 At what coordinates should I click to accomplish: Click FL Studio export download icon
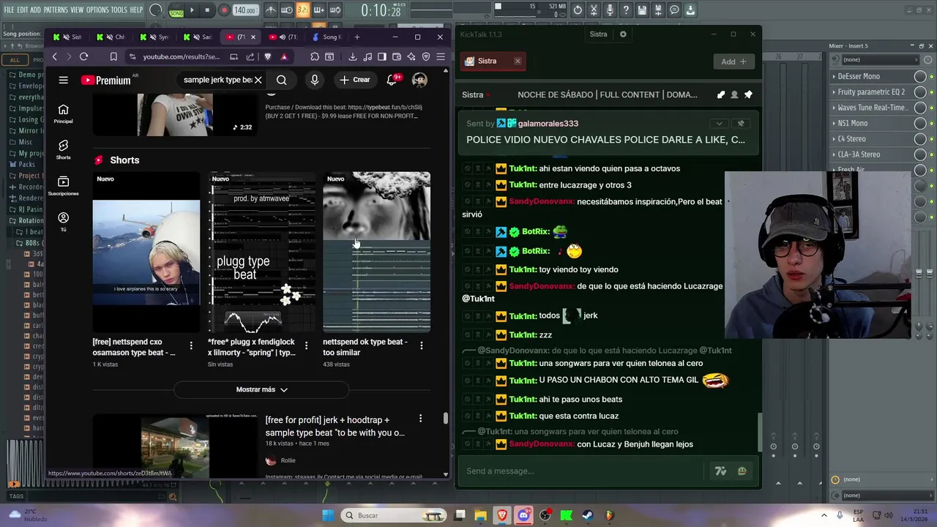coord(690,10)
